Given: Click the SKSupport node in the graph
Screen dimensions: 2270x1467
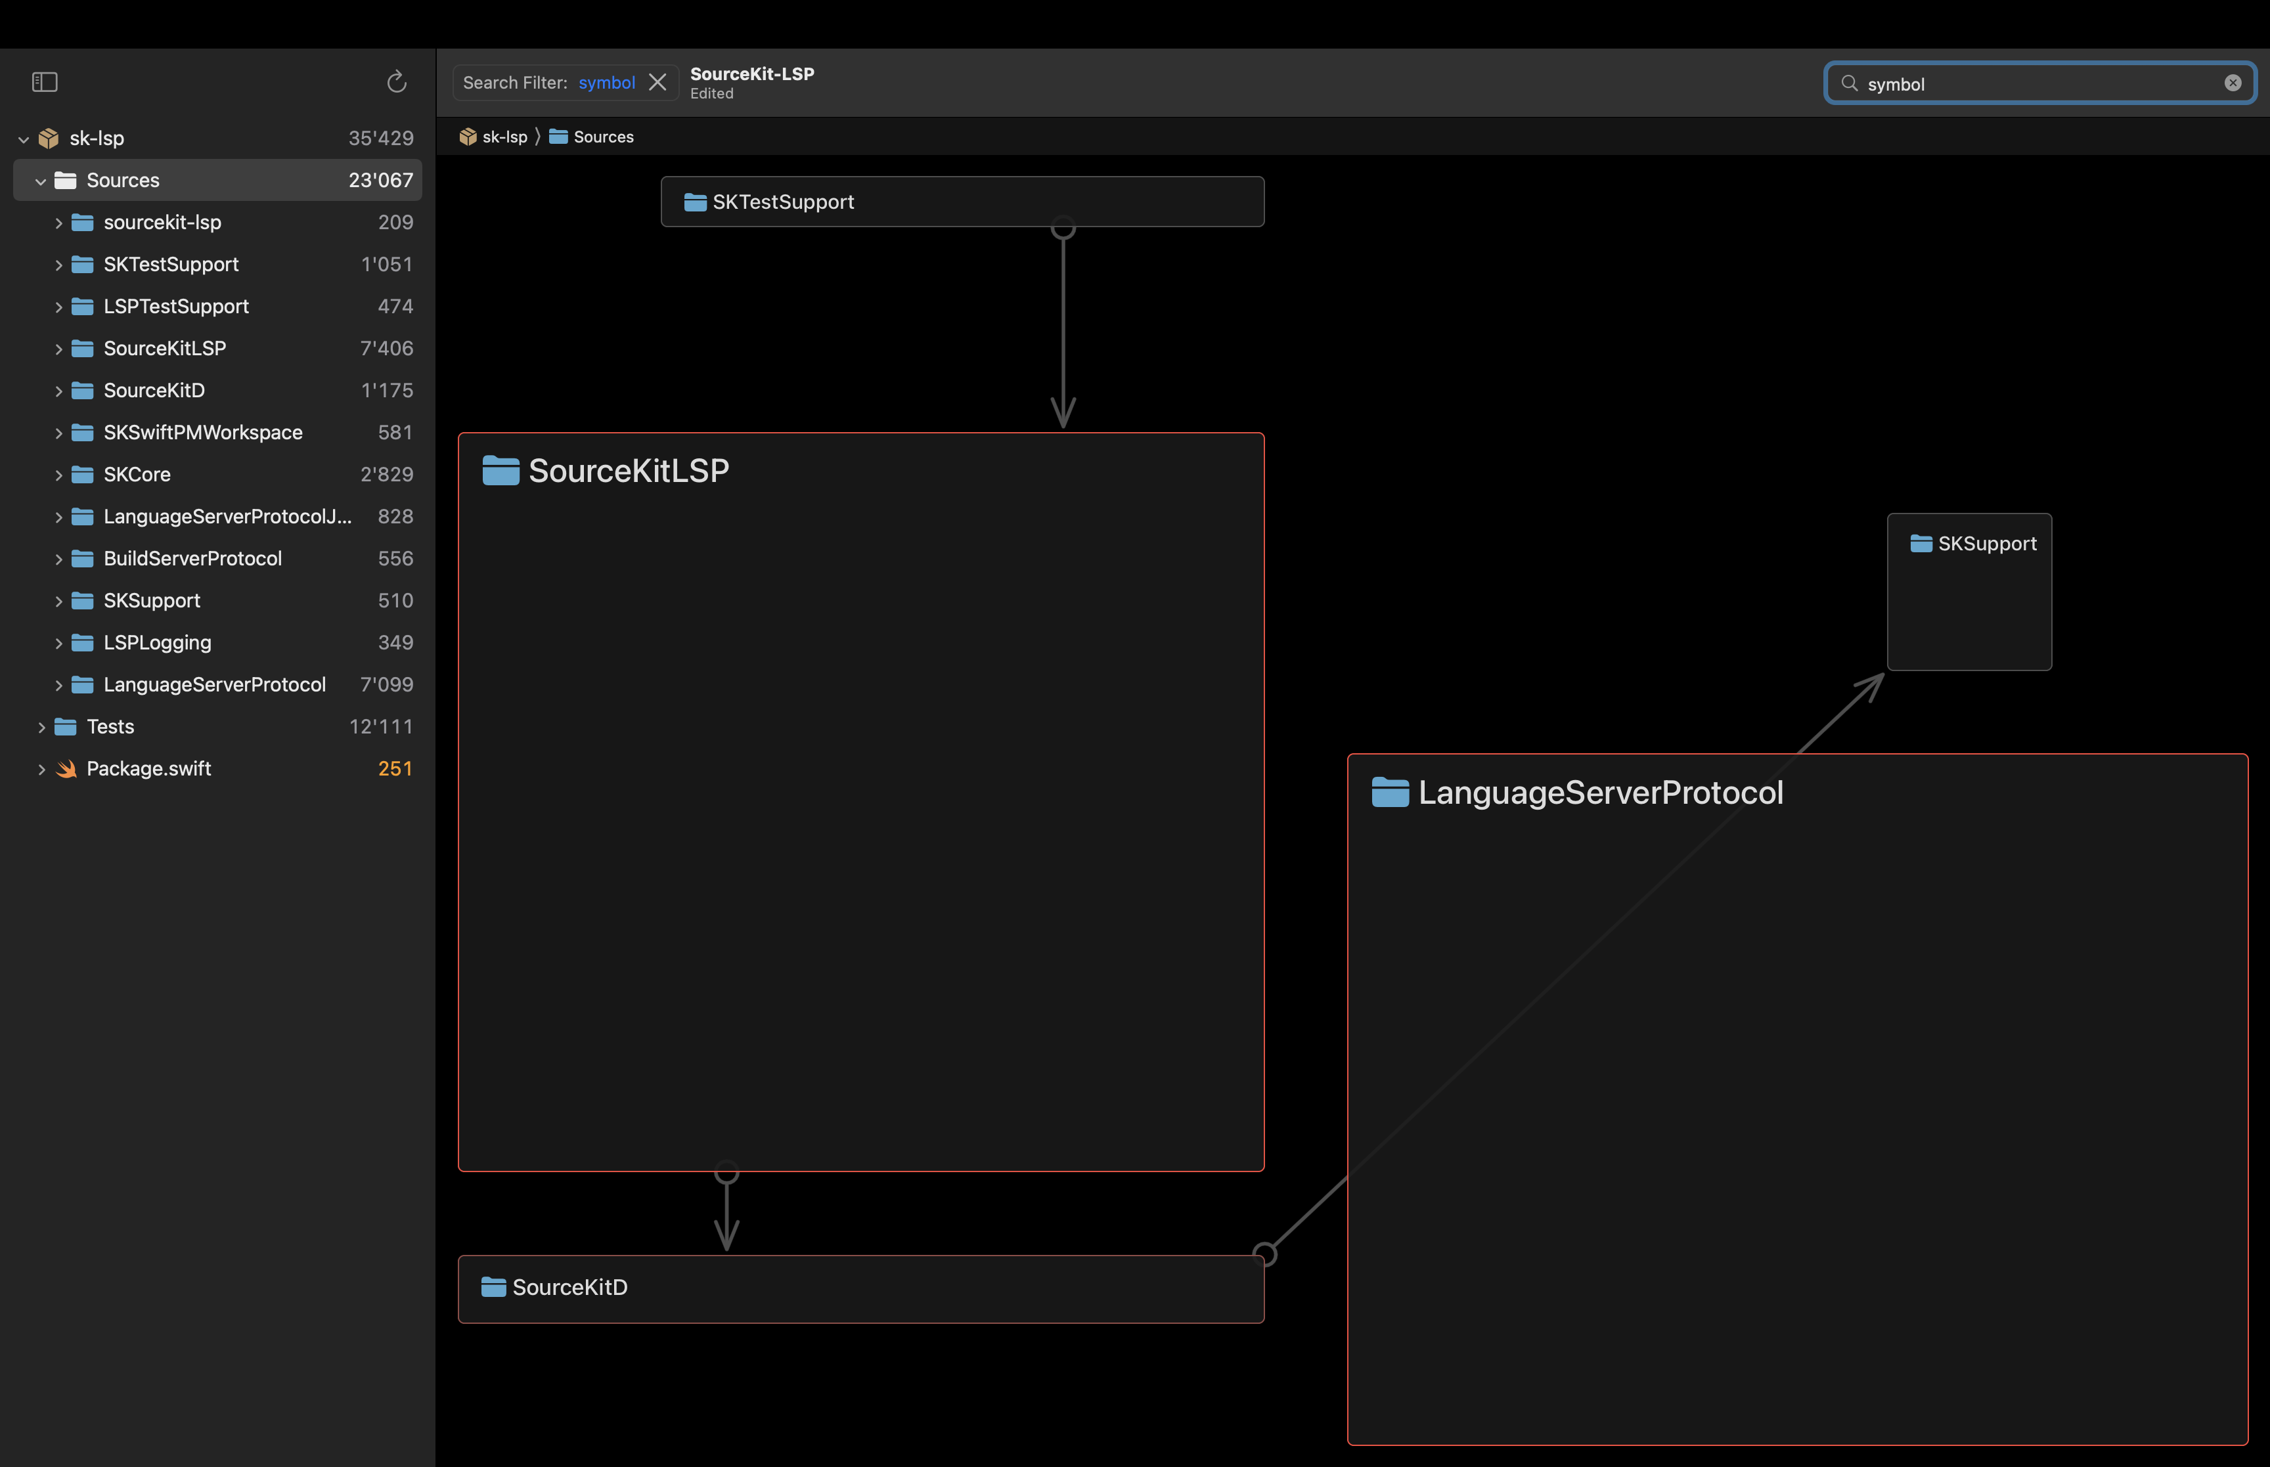Looking at the screenshot, I should point(1969,592).
